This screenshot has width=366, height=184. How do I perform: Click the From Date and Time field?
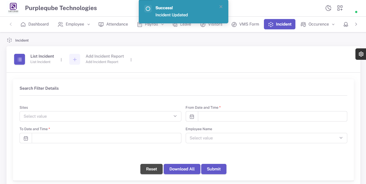(273, 116)
